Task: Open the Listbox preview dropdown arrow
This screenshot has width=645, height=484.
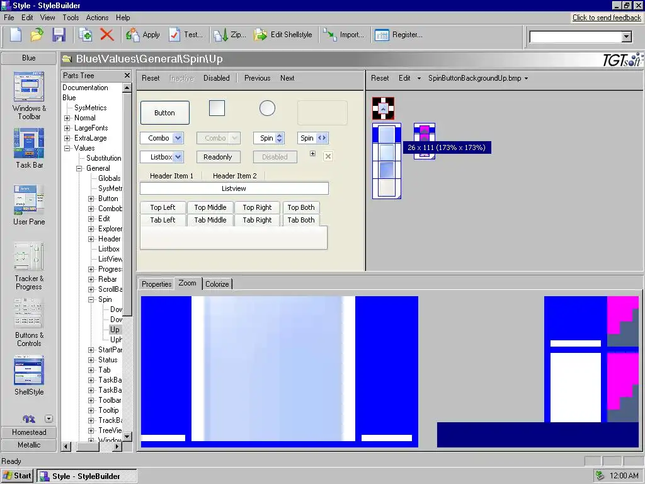Action: pos(178,157)
